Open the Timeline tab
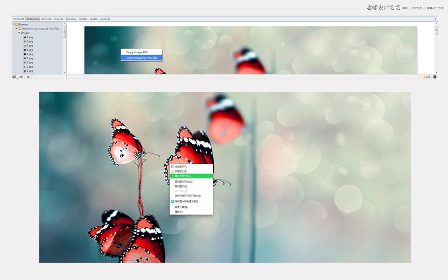This screenshot has height=280, width=448. [x=71, y=19]
